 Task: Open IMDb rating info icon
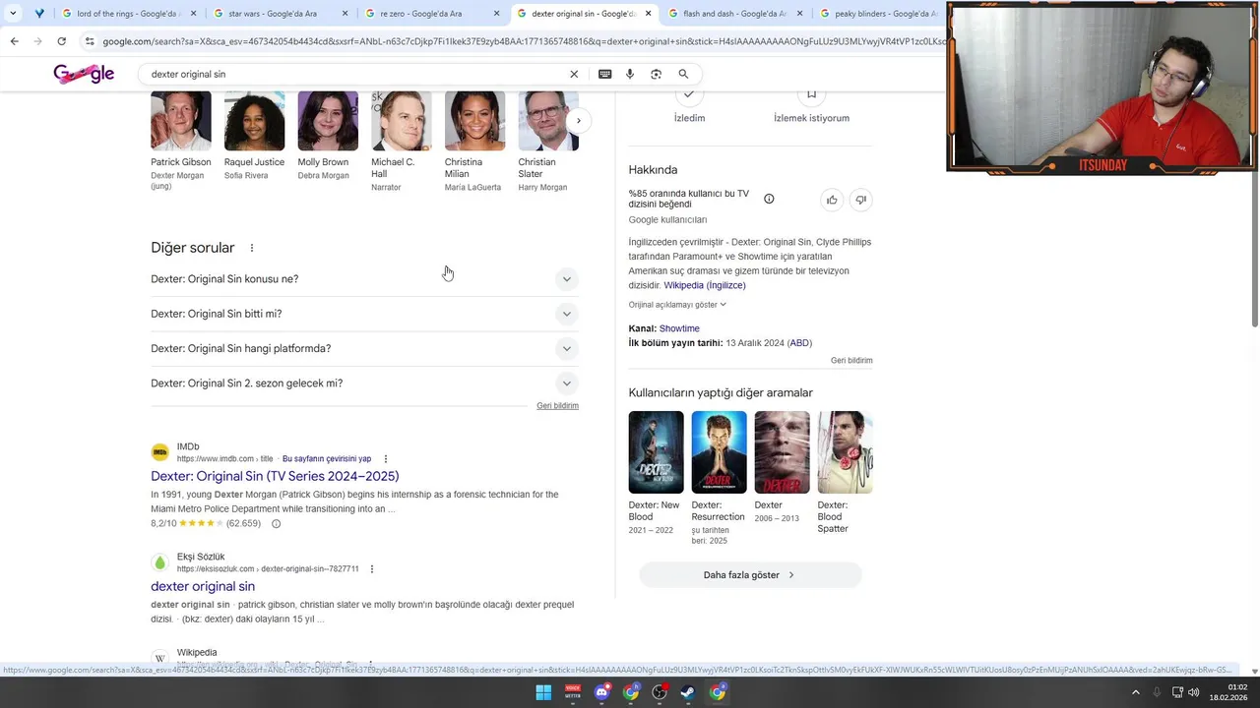(276, 524)
